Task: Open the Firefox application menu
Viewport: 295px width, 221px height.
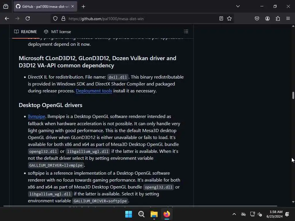Action: pyautogui.click(x=288, y=18)
